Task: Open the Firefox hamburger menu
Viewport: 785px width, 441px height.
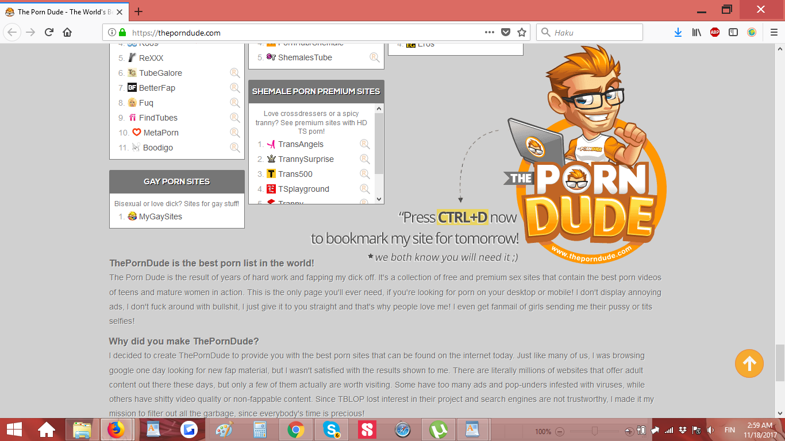Action: 774,32
